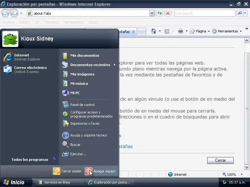Open the Print dropdown arrow
Viewport: 250px width, 187px height.
tap(187, 31)
